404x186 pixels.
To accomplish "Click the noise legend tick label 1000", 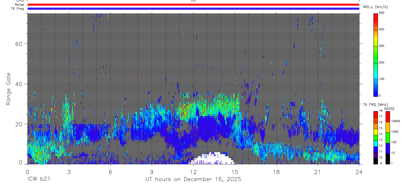I will point(394,132).
